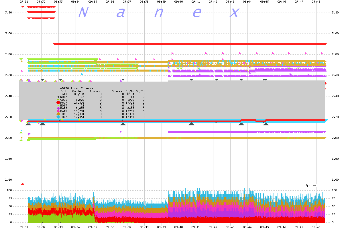
Task: Click the long red PACF line near 2.90
Action: pos(190,44)
